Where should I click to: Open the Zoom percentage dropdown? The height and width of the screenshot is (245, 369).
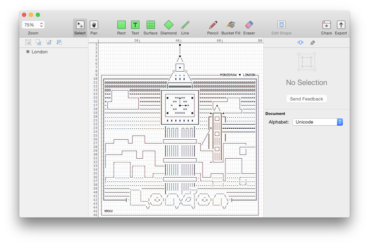[x=33, y=25]
